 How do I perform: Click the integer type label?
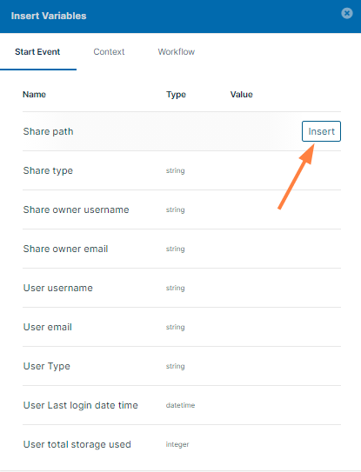click(x=177, y=444)
